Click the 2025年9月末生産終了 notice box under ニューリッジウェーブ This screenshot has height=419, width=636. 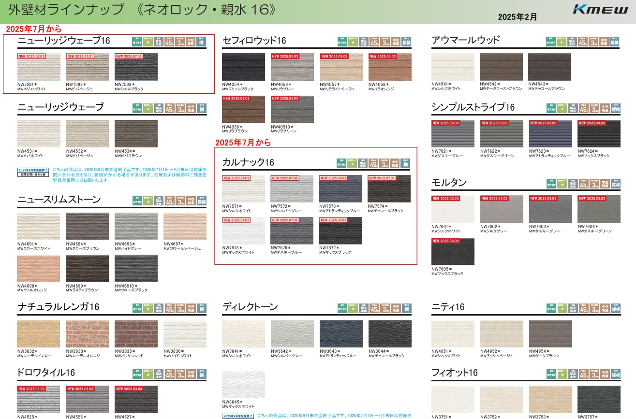(33, 173)
